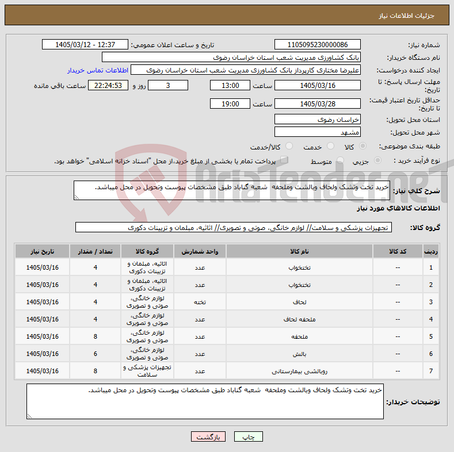Click the delivery city field مشهد
The height and width of the screenshot is (452, 454).
click(317, 132)
